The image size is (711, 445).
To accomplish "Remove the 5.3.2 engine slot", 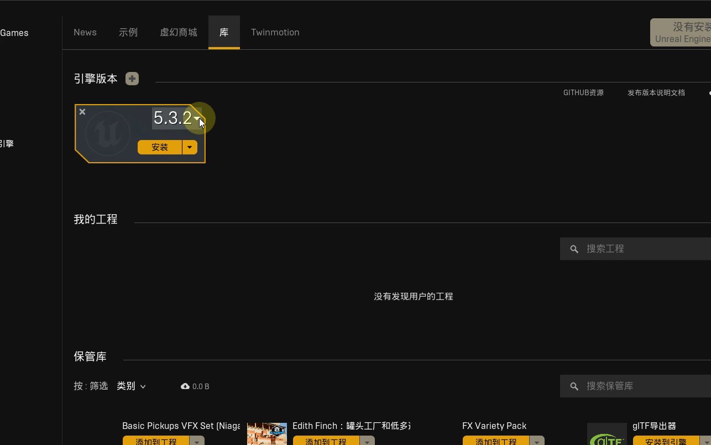I will [82, 112].
